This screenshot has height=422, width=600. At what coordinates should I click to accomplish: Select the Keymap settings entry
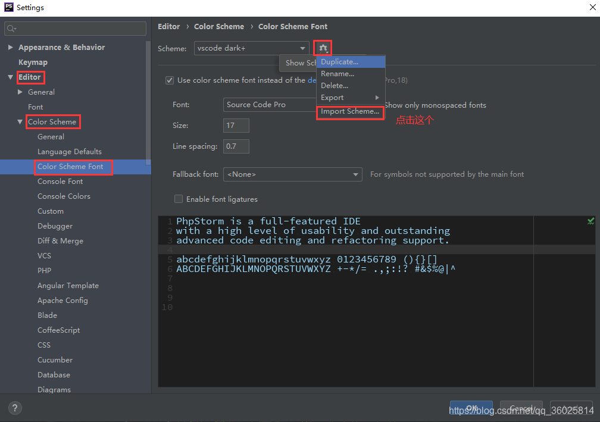pos(33,62)
